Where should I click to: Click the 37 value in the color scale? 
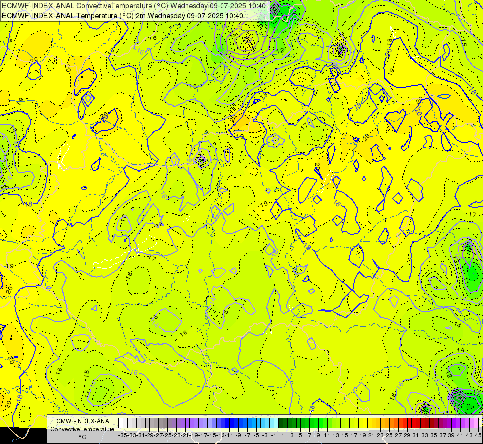443,435
